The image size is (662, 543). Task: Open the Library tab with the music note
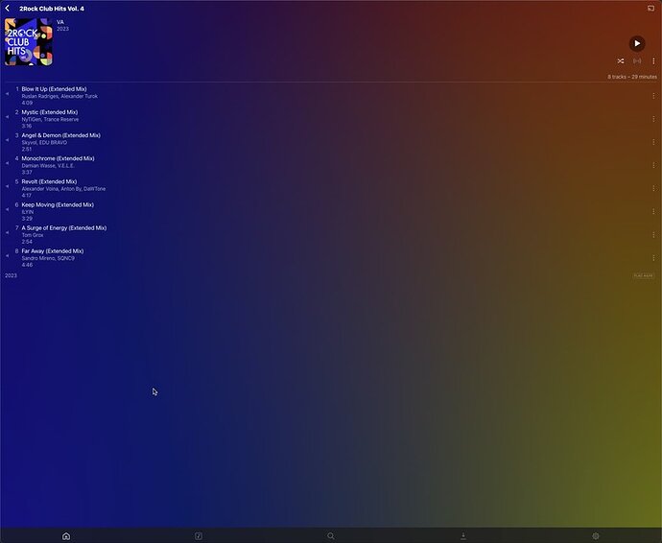pos(199,536)
